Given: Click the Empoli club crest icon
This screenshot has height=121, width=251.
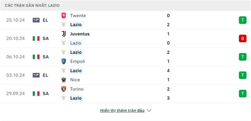Looking at the screenshot, I should (64, 61).
